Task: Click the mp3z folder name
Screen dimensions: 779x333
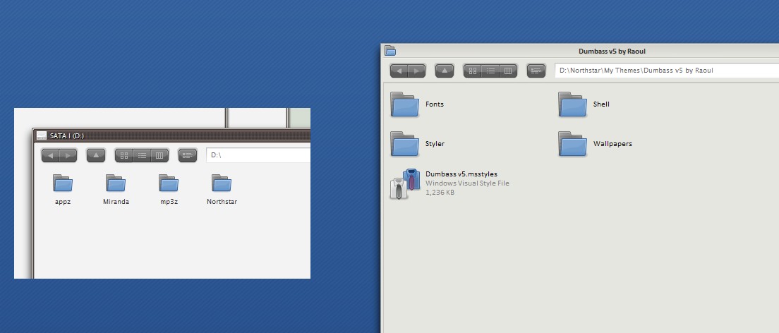Action: (x=169, y=202)
